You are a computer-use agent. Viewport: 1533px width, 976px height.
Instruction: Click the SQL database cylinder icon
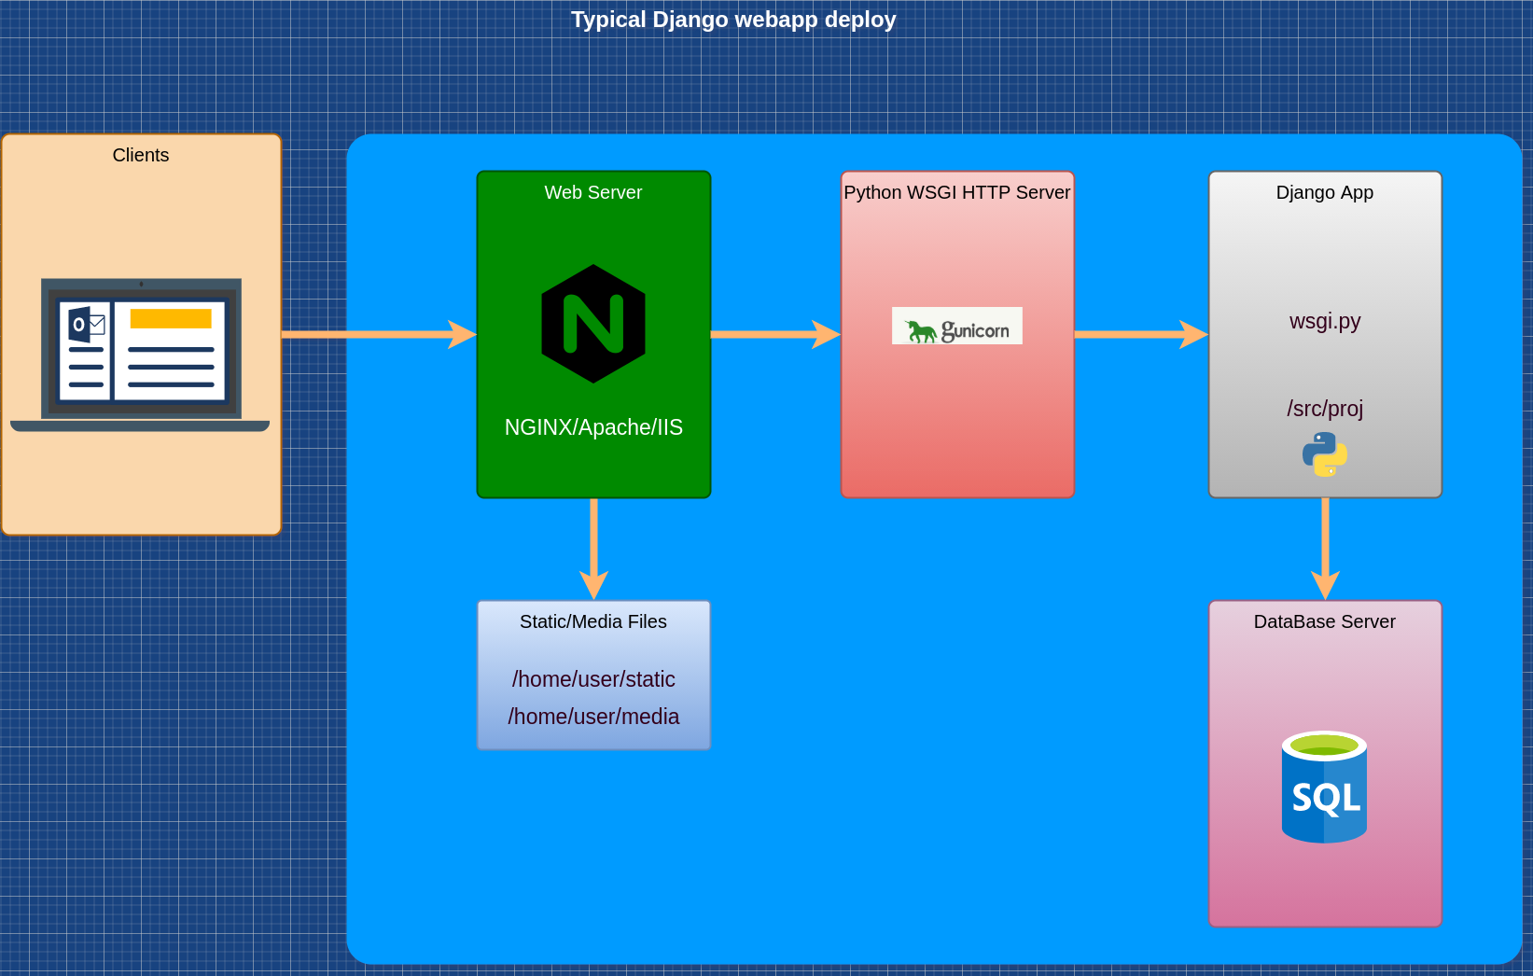point(1324,787)
